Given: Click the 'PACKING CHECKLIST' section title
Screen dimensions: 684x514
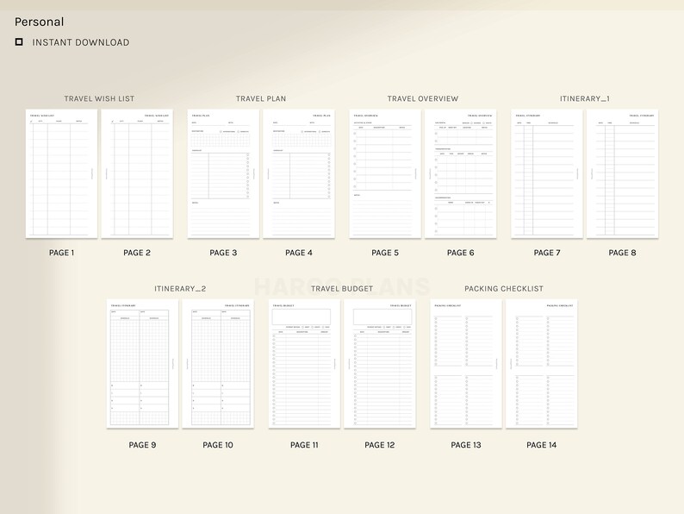Looking at the screenshot, I should tap(504, 289).
